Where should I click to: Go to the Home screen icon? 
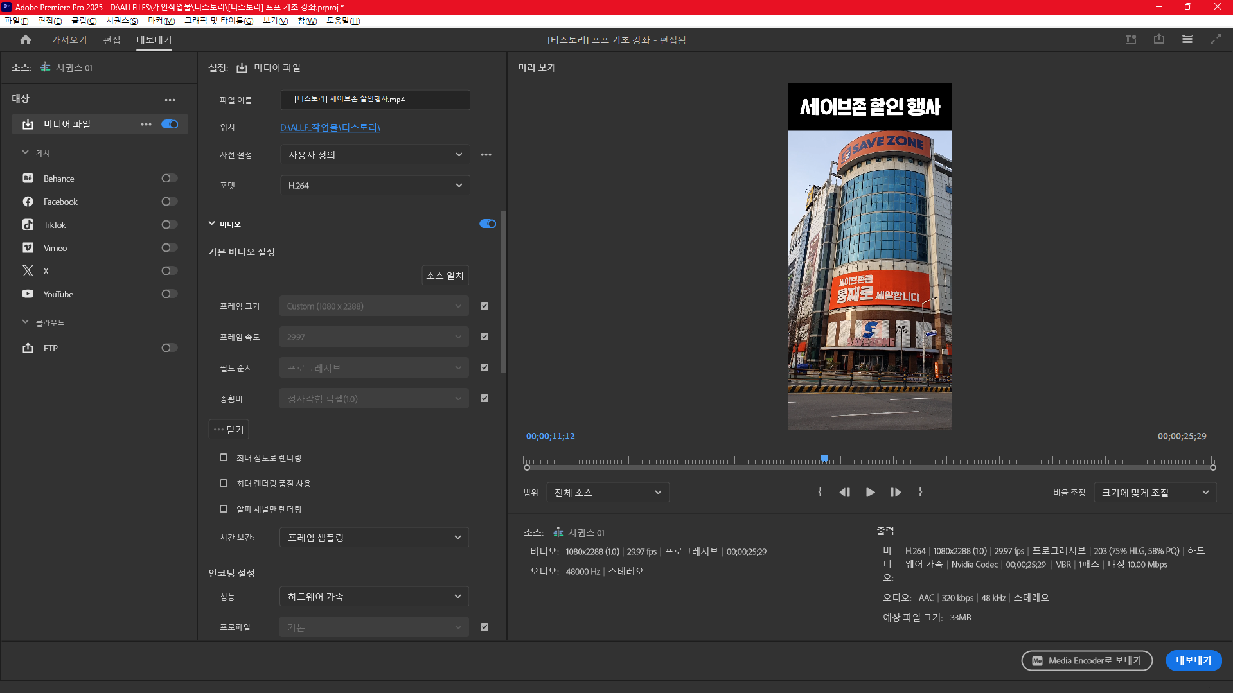[x=26, y=40]
